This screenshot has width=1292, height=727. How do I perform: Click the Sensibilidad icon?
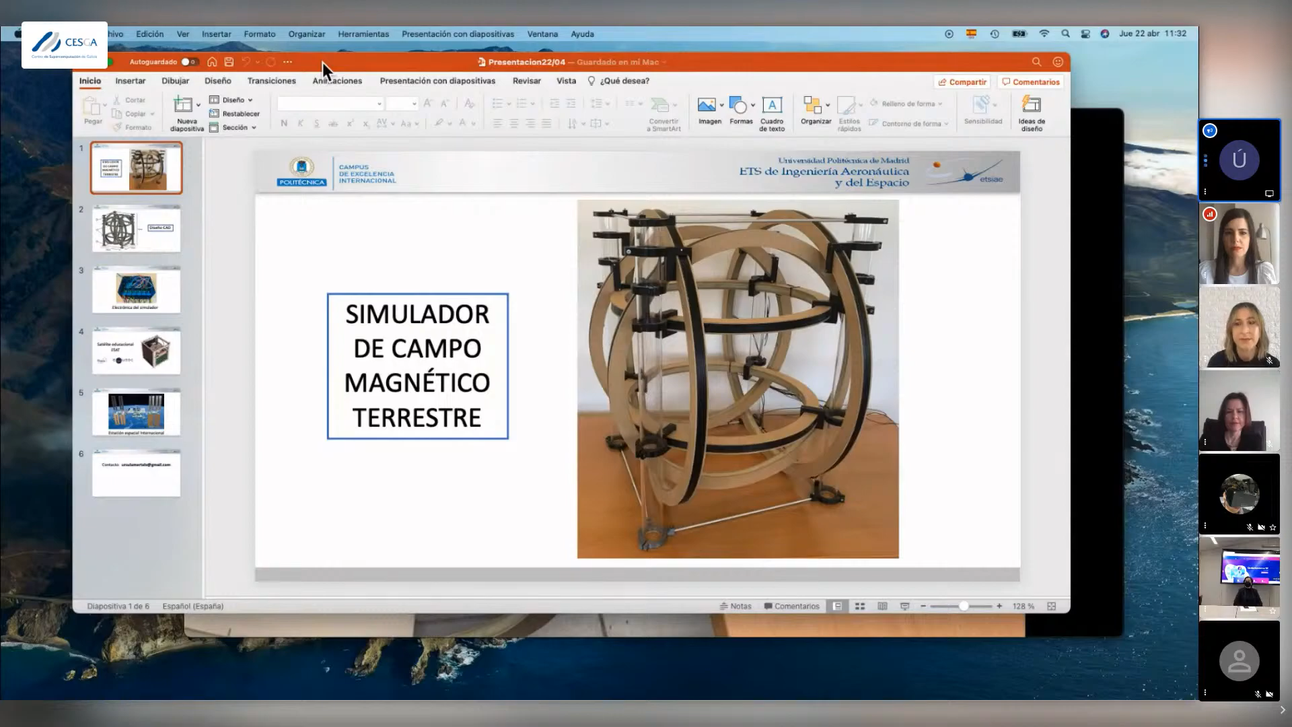click(981, 105)
